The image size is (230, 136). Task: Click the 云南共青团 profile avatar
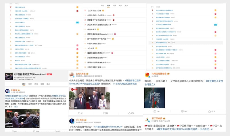[x=72, y=75]
